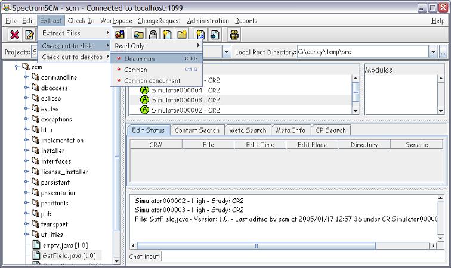Click the scm root folder icon
The height and width of the screenshot is (268, 451).
[26, 67]
